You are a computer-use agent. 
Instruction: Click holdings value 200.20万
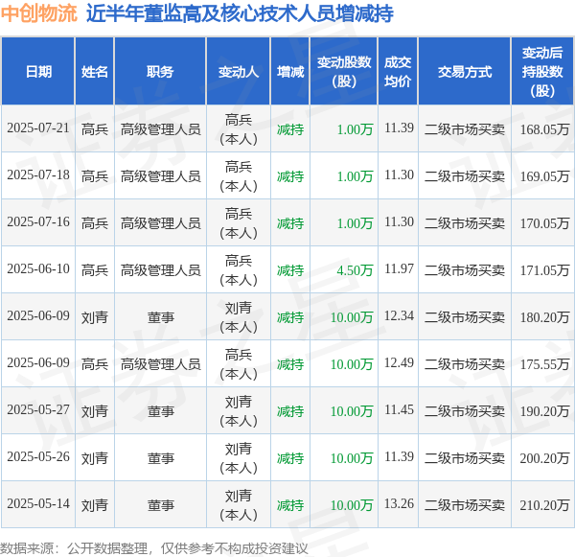(545, 458)
